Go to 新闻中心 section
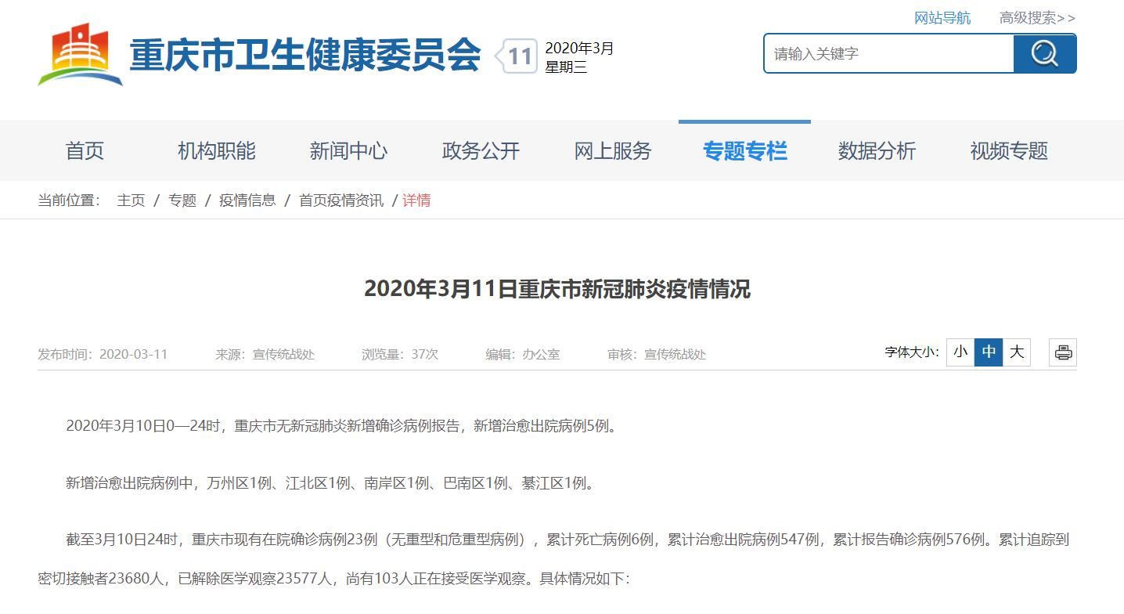Viewport: 1124px width, 614px height. click(348, 151)
